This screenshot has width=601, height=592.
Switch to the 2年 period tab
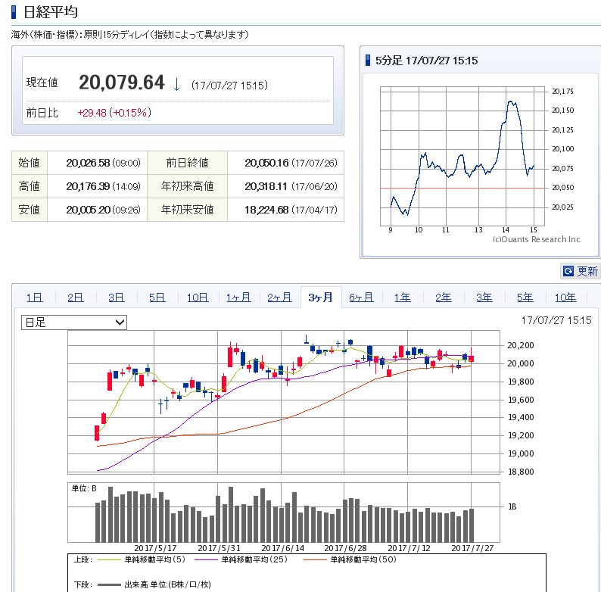[443, 298]
